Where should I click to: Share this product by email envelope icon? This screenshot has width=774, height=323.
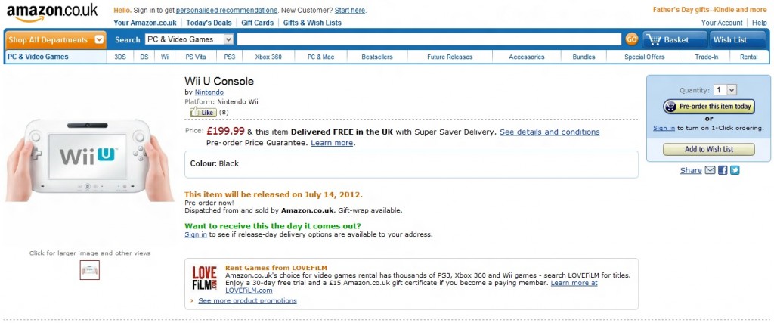tap(710, 170)
